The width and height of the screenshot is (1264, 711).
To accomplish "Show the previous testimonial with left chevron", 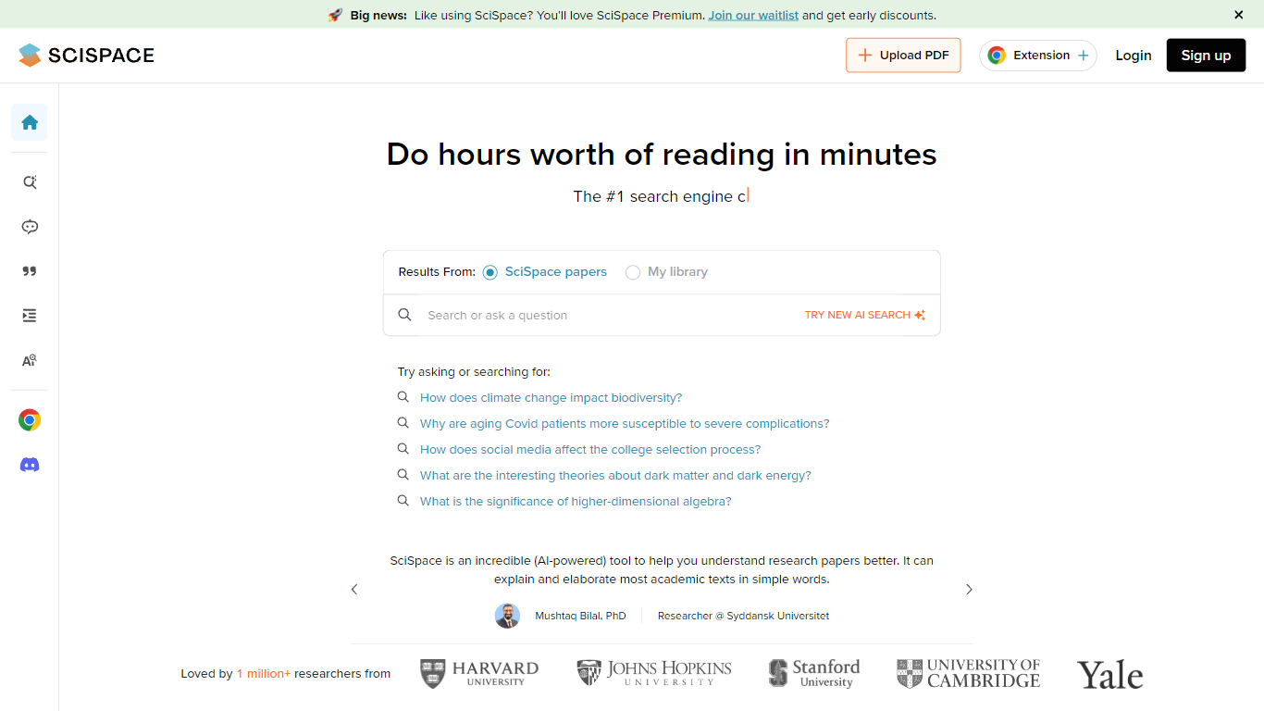I will click(x=354, y=590).
